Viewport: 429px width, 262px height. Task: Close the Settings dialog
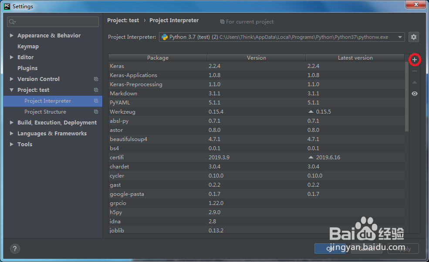click(x=416, y=4)
